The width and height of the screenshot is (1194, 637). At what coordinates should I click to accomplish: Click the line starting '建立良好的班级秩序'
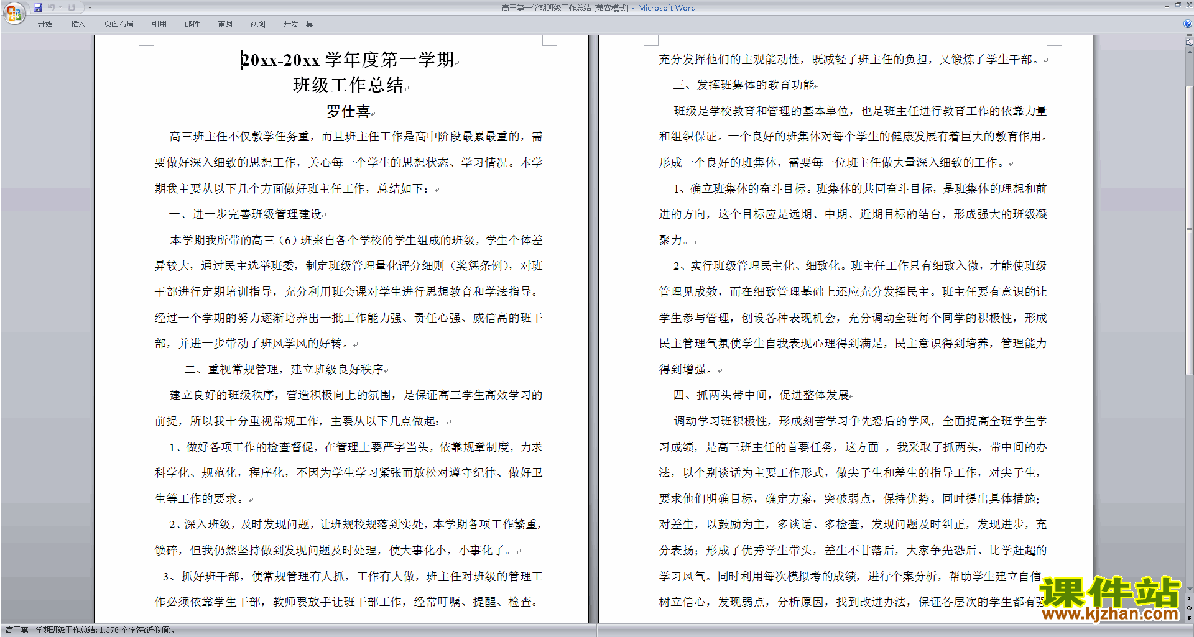coord(356,395)
